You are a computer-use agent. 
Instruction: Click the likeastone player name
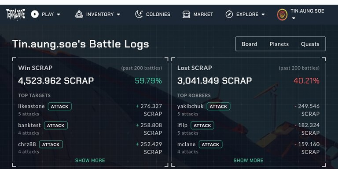[x=32, y=106]
